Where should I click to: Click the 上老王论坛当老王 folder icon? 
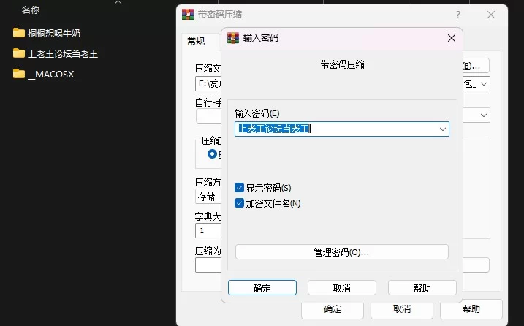pos(18,53)
